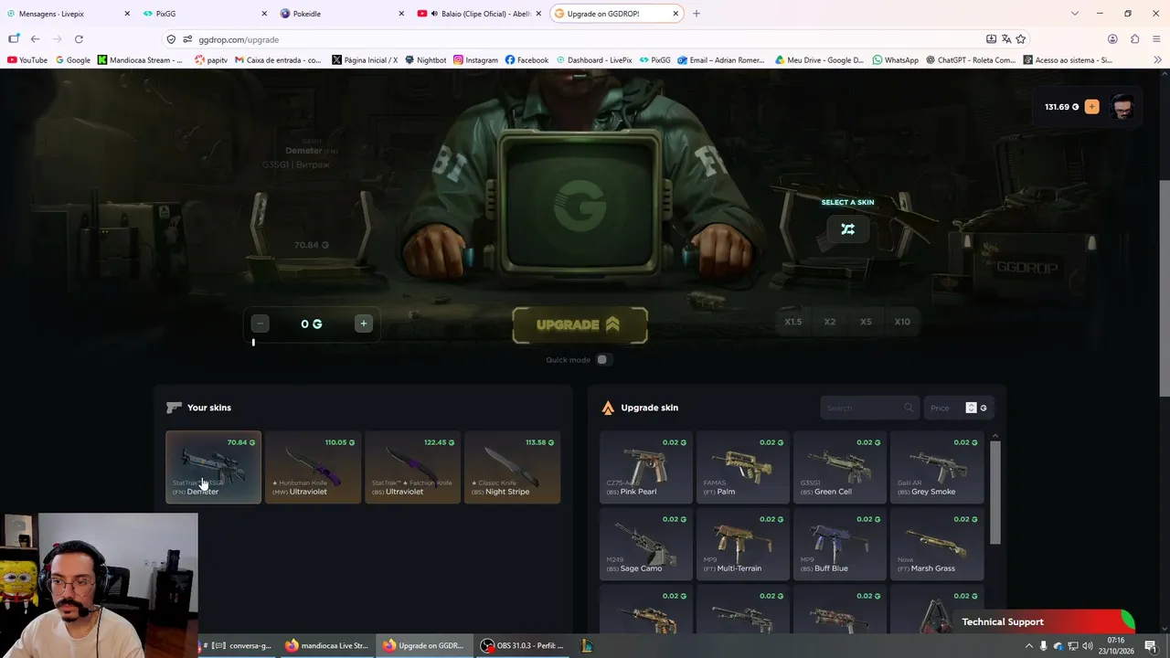This screenshot has width=1170, height=658.
Task: Open the YouTube bookmark
Action: [27, 60]
